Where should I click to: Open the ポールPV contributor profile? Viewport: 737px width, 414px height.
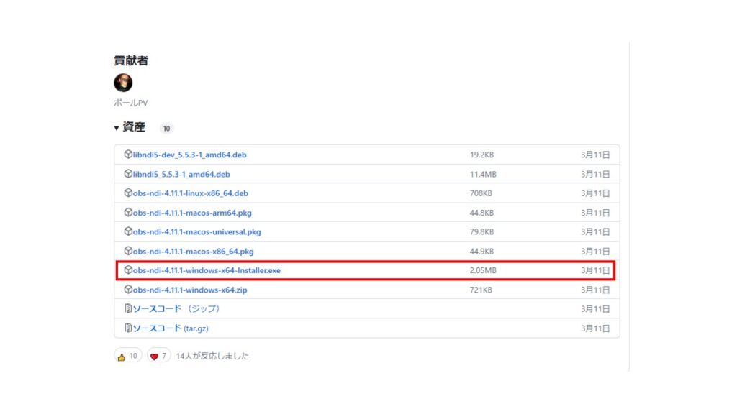[131, 103]
